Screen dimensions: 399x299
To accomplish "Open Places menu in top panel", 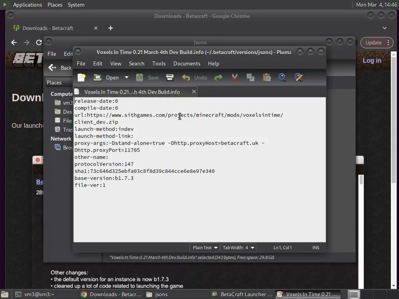I will [55, 5].
